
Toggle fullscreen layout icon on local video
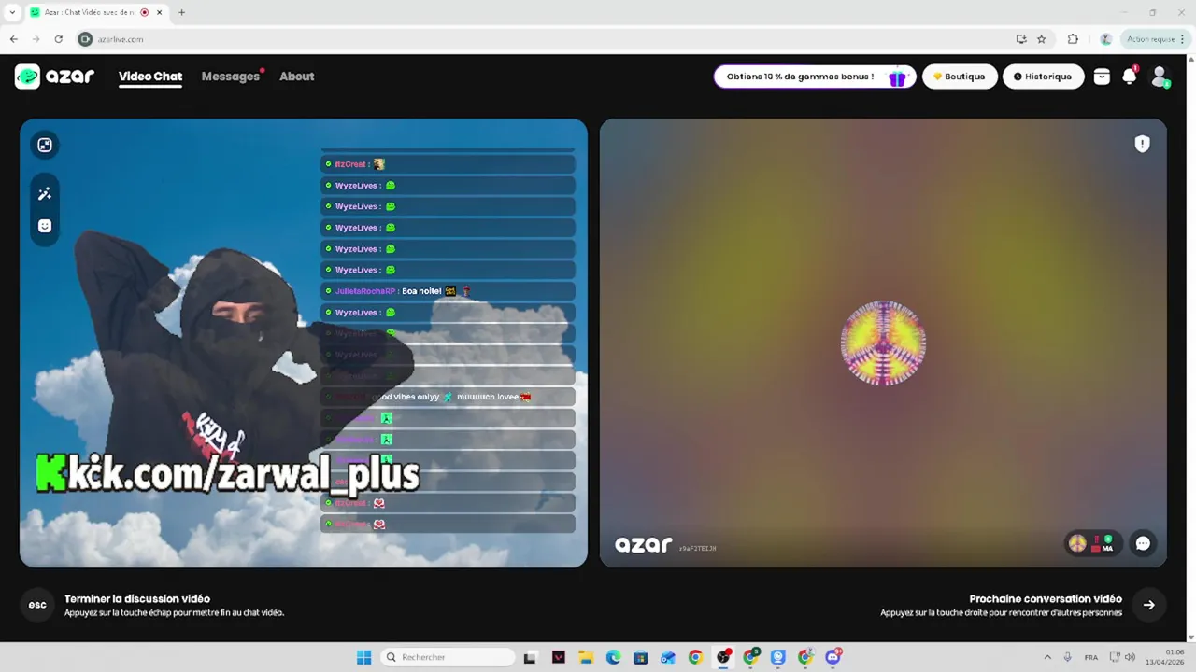(x=44, y=145)
